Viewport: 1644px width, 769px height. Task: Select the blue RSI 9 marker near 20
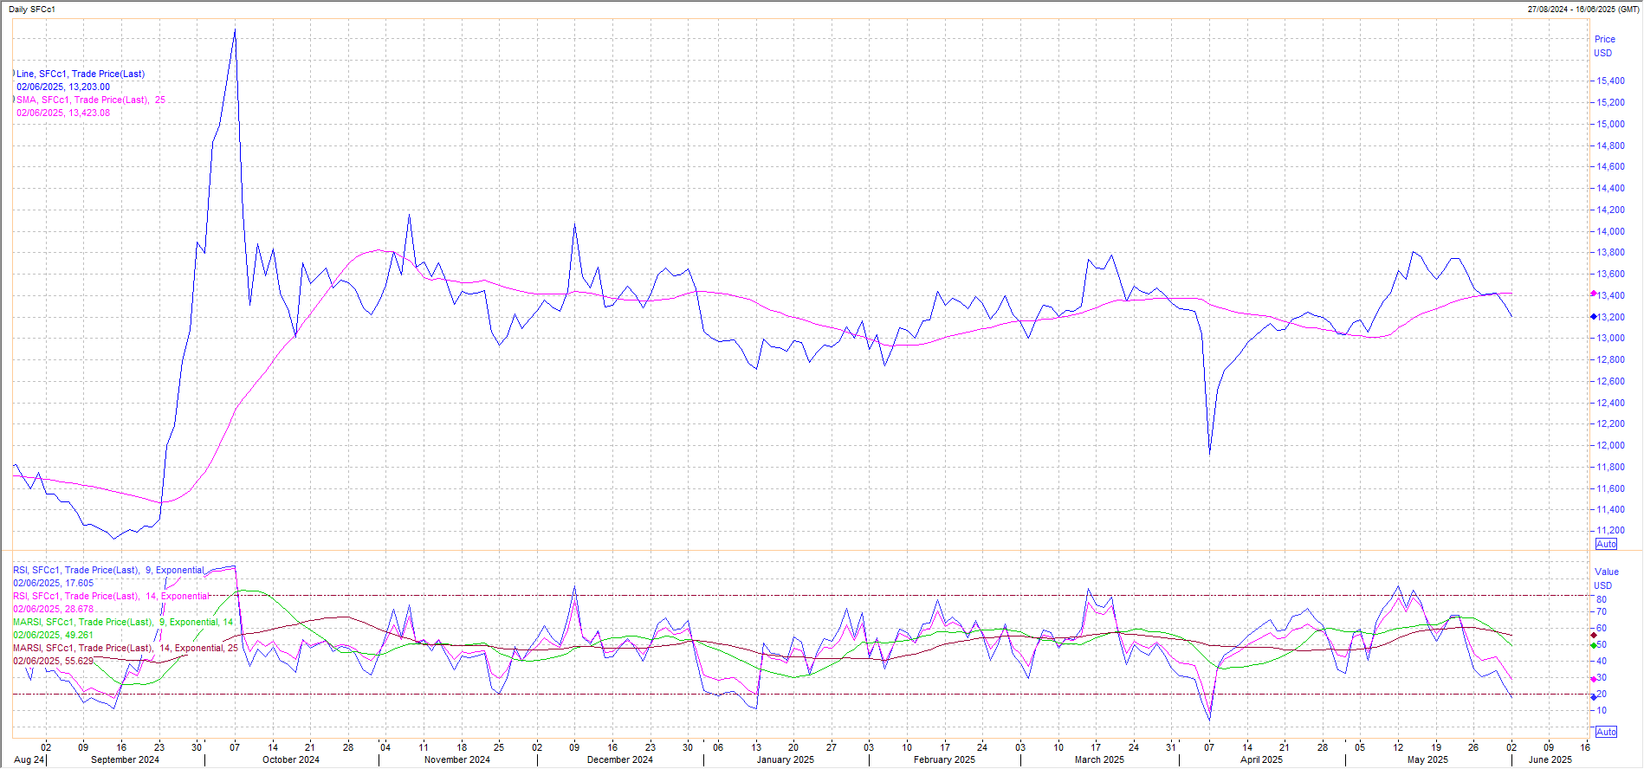[1594, 696]
